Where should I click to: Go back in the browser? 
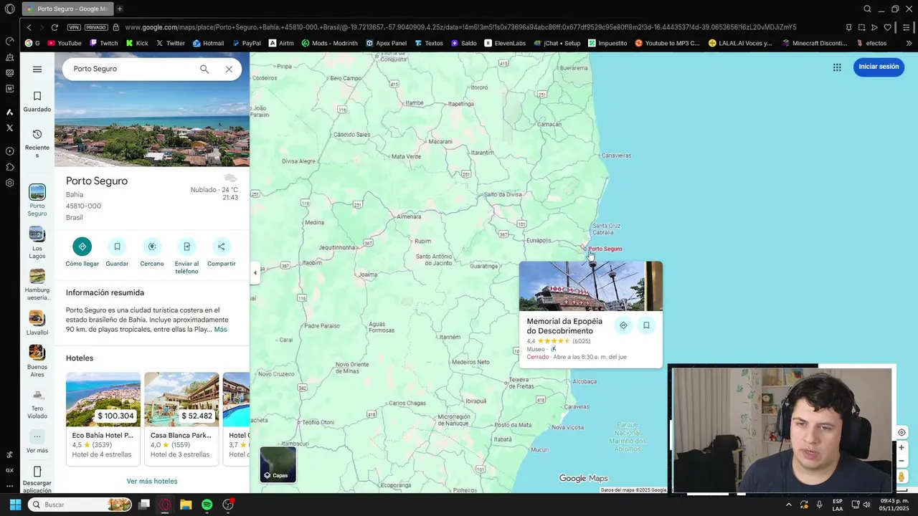click(29, 27)
